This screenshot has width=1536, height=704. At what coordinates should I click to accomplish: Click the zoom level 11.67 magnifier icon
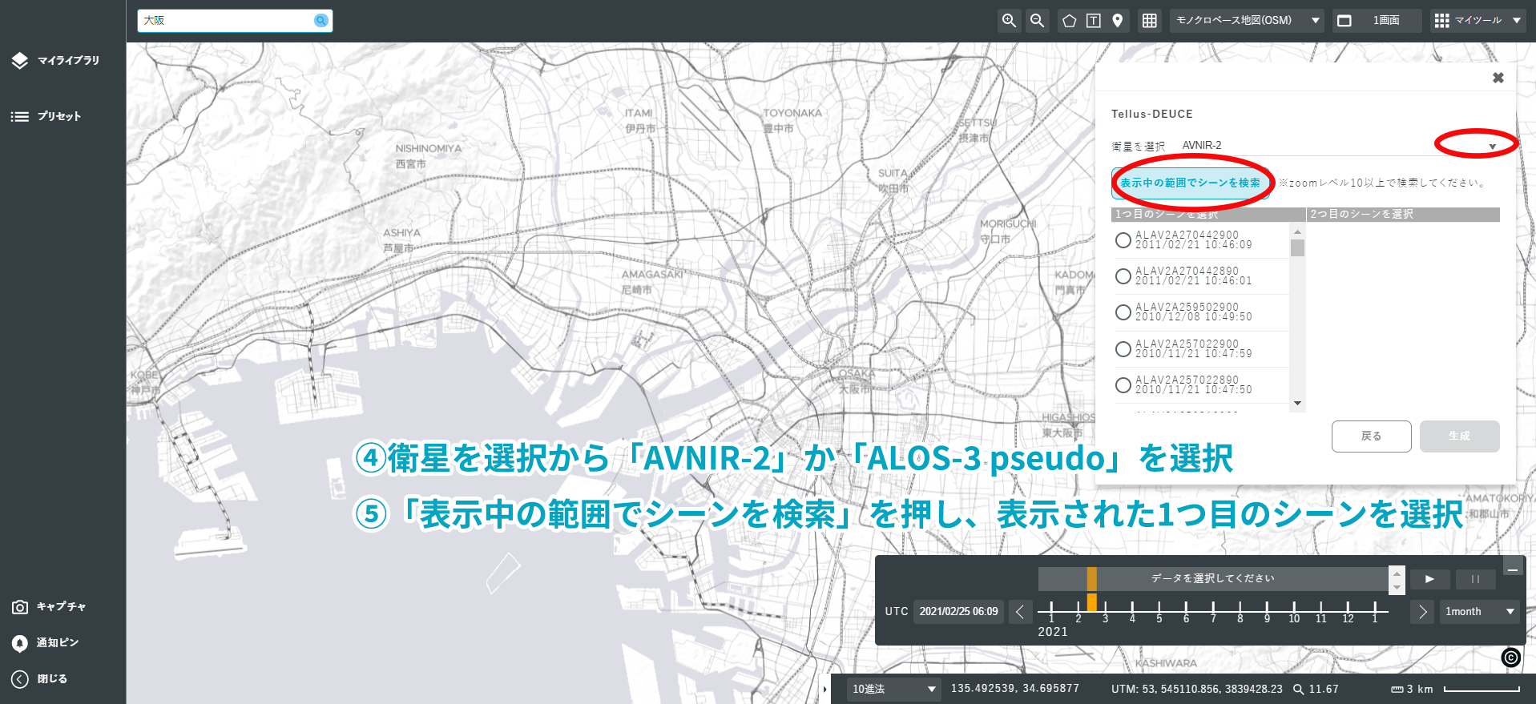click(x=1298, y=690)
